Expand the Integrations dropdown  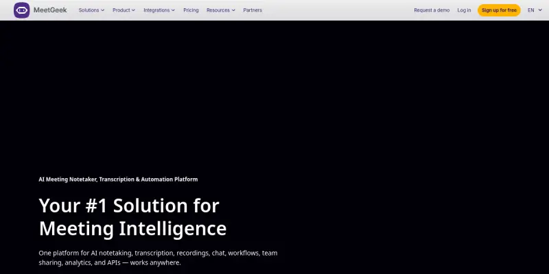[x=159, y=10]
